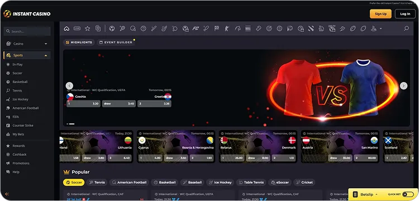Focus the sidebar Search field
Viewport: 419px width, 201px height.
pos(27,31)
